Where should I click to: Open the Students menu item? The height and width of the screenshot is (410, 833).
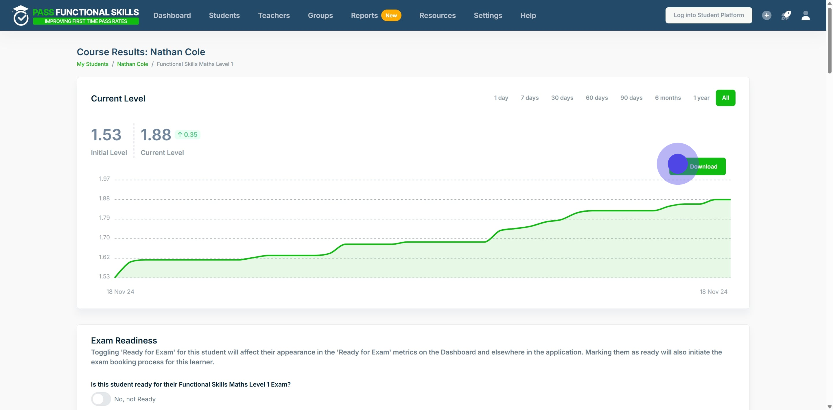pyautogui.click(x=224, y=15)
